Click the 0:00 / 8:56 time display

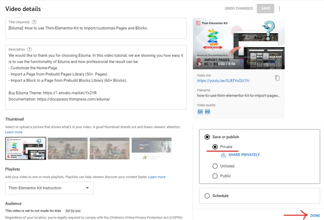[226, 64]
